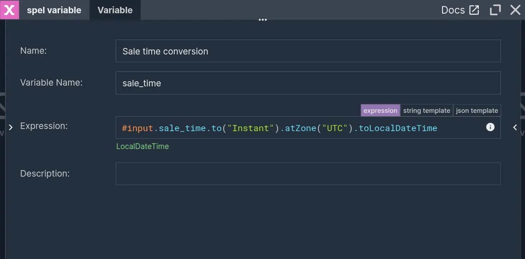Select the expression mode toggle

point(380,111)
